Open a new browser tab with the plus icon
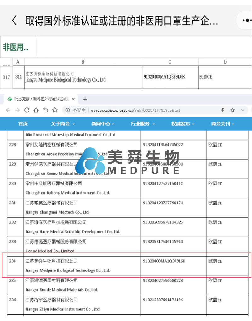 (85, 99)
